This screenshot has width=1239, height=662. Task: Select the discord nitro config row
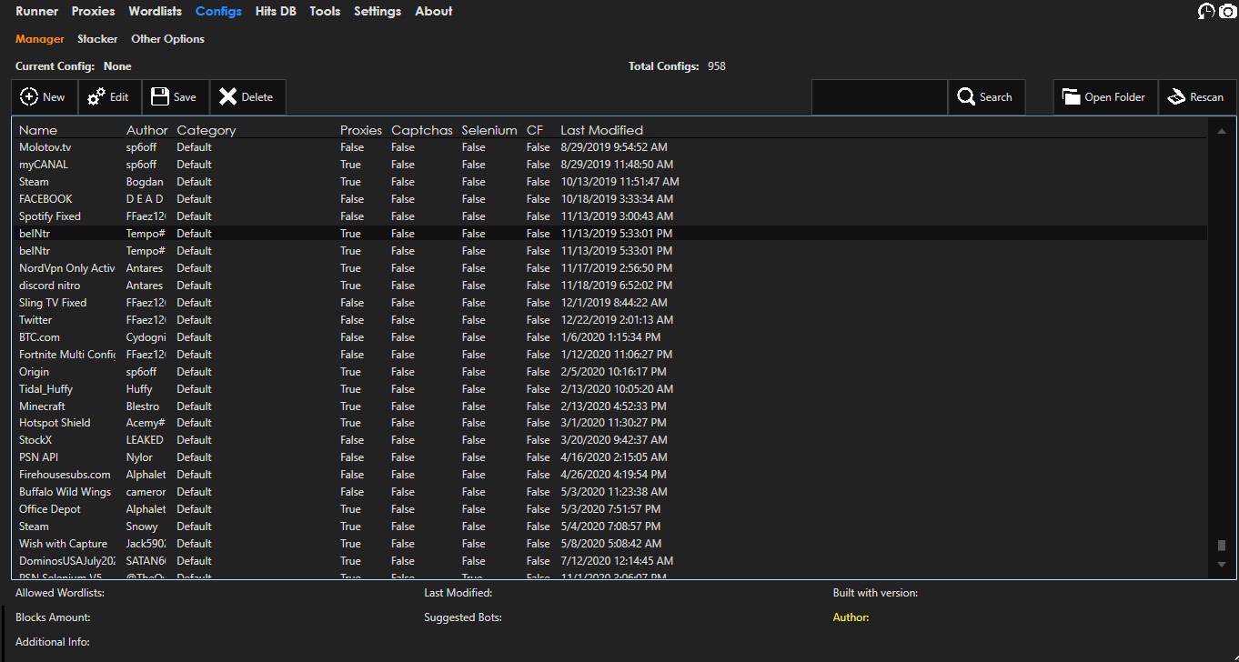coord(609,286)
